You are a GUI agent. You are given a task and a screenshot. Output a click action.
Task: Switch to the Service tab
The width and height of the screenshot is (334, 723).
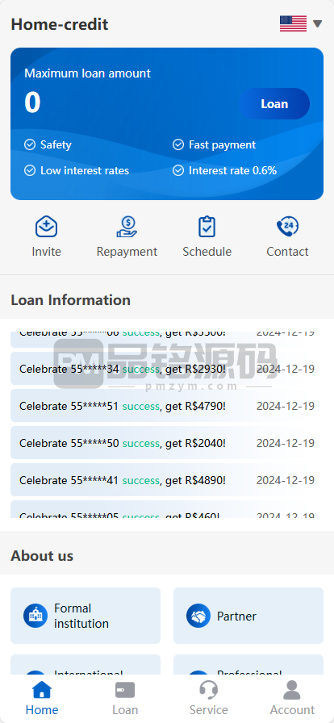pos(208,699)
